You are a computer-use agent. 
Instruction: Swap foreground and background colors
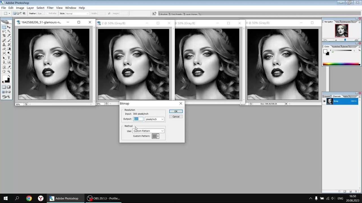point(9,76)
